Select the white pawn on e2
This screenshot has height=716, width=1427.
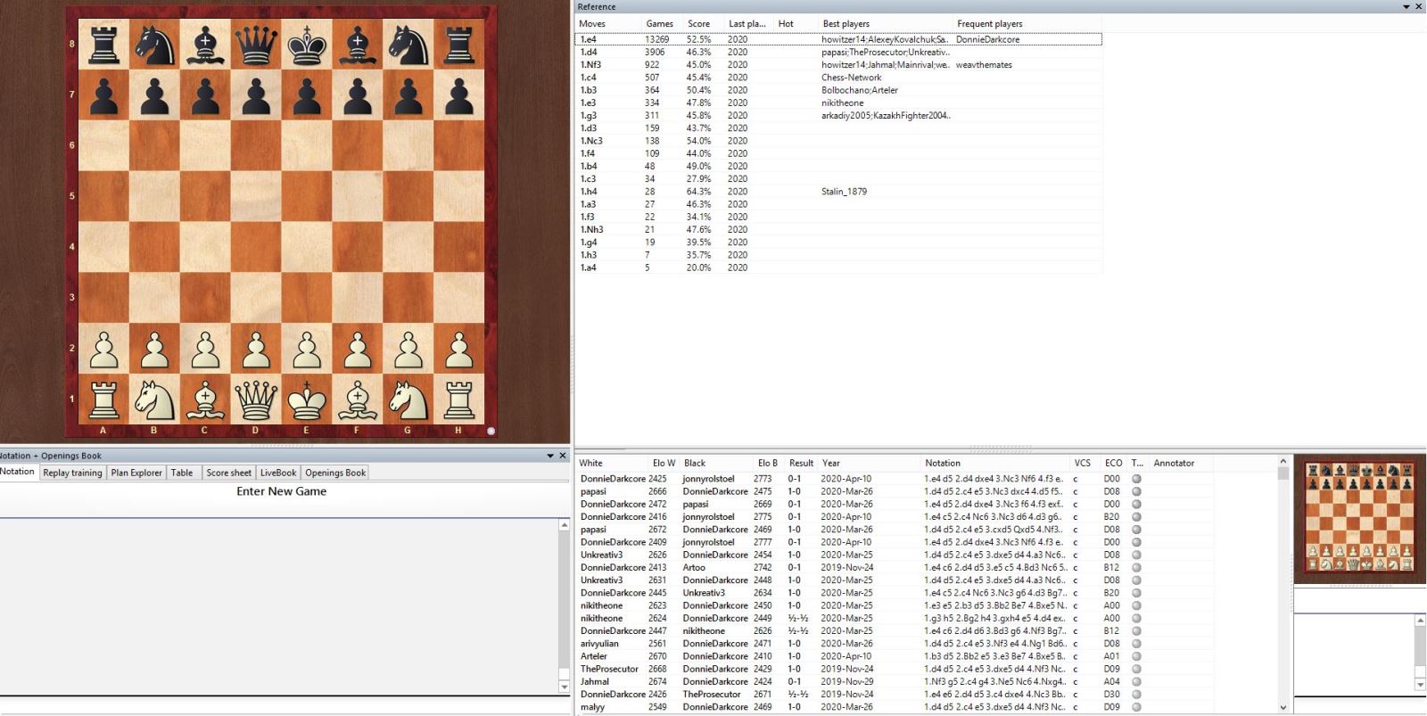tap(307, 349)
